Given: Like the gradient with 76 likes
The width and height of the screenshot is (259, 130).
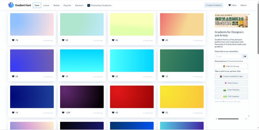Looking at the screenshot, I should pyautogui.click(x=15, y=40).
